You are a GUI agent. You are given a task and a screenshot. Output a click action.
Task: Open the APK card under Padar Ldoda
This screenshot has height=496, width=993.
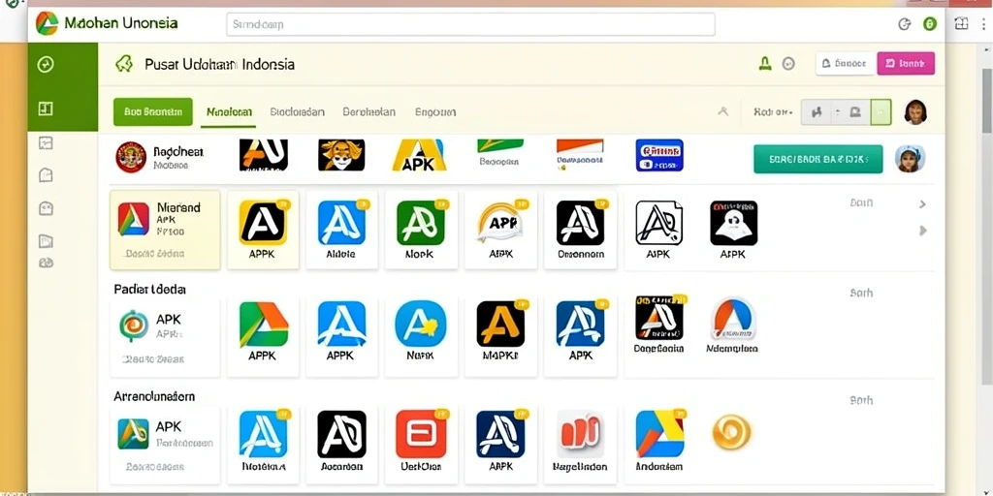tap(165, 337)
